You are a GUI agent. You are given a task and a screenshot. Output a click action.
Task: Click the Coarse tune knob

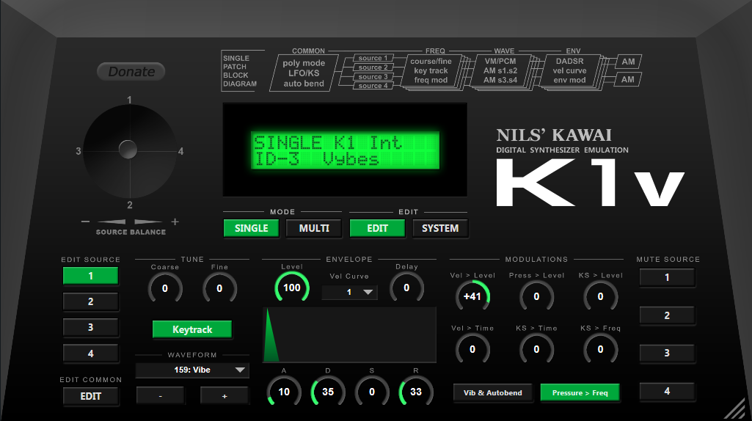164,288
